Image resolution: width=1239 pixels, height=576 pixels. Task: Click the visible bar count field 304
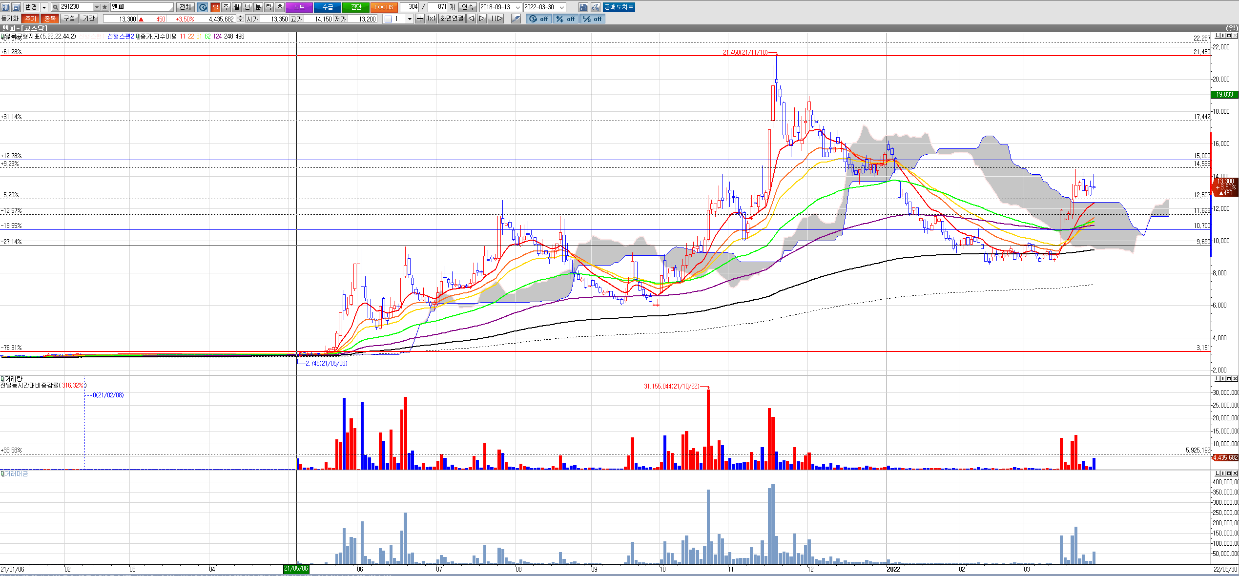(410, 7)
